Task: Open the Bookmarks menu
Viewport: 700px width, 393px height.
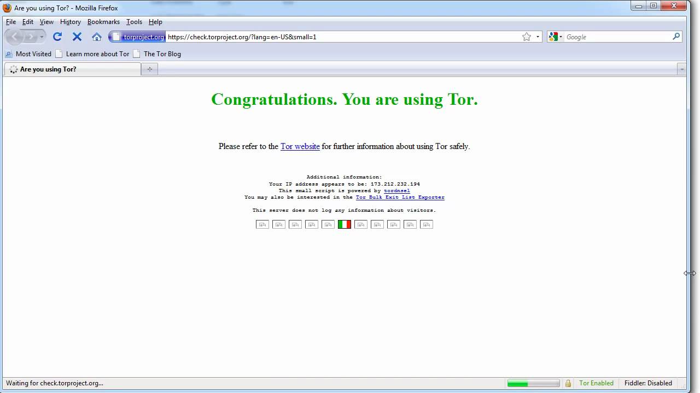Action: click(103, 22)
